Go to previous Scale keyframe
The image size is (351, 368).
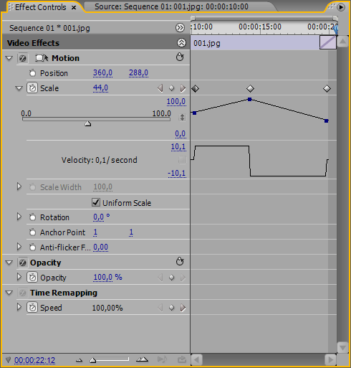pyautogui.click(x=160, y=88)
